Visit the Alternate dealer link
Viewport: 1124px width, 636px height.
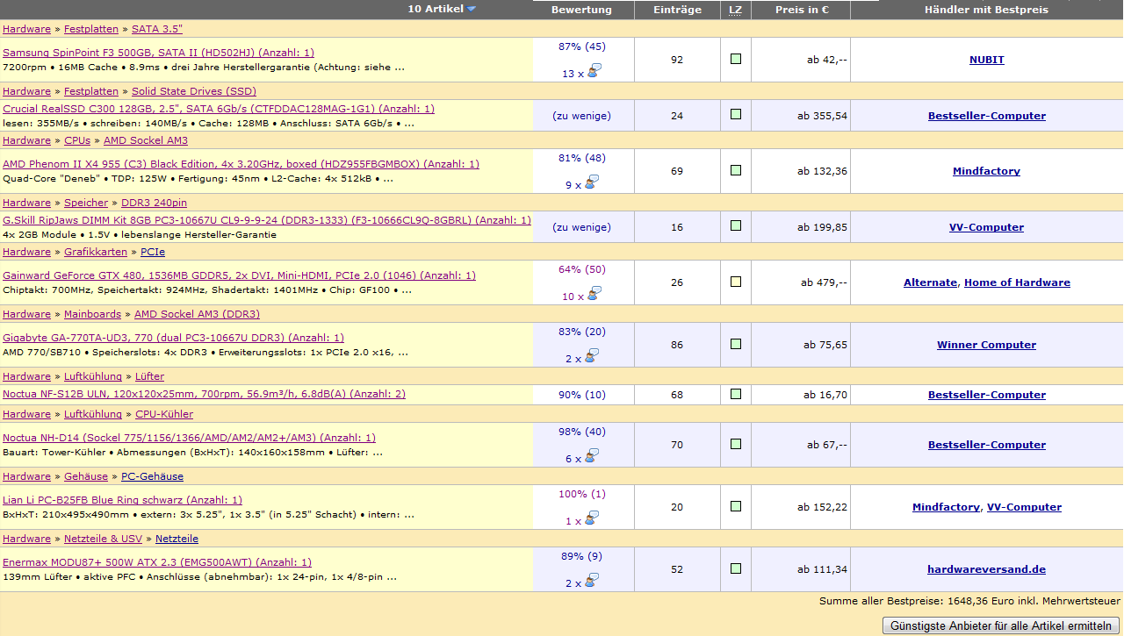pyautogui.click(x=930, y=282)
